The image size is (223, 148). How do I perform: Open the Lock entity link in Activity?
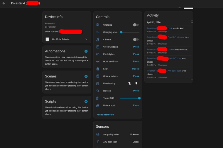pyautogui.click(x=170, y=28)
